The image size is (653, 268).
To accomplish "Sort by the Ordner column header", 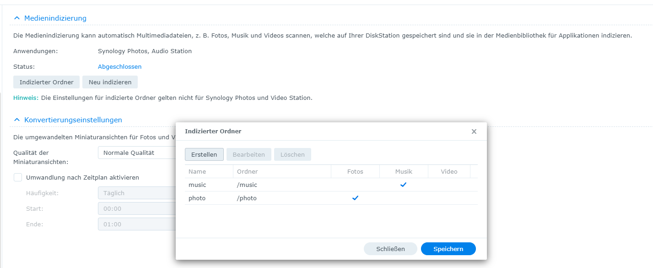I will (248, 172).
